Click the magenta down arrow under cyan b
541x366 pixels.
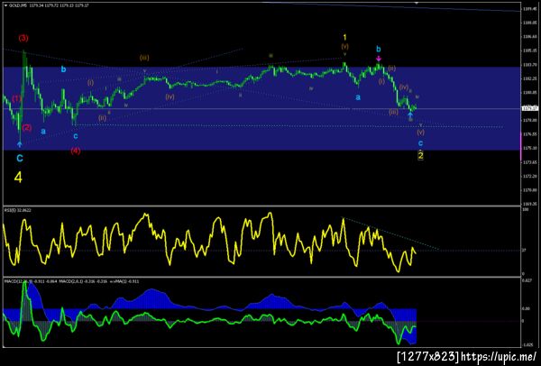click(379, 59)
